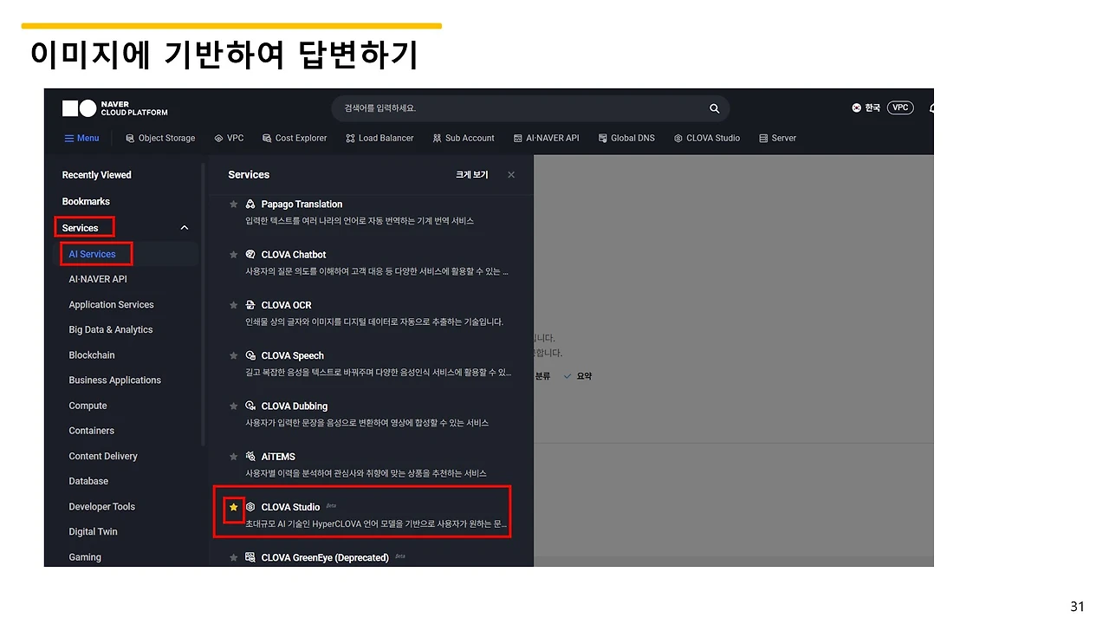
Task: Collapse the Services section chevron
Action: [x=184, y=227]
